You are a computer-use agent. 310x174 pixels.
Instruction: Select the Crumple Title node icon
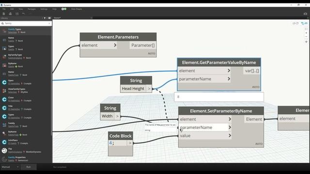[x=4, y=108]
